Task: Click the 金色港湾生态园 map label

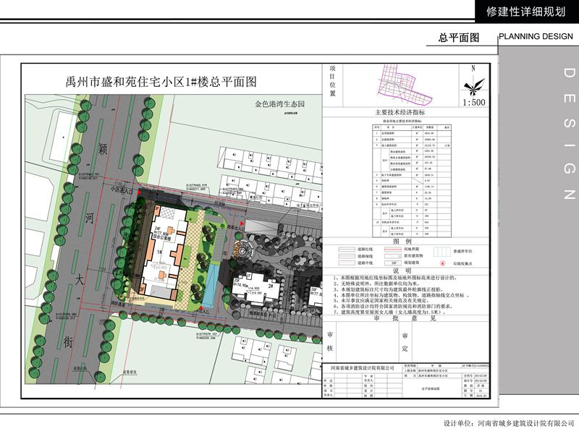Action: tap(279, 104)
